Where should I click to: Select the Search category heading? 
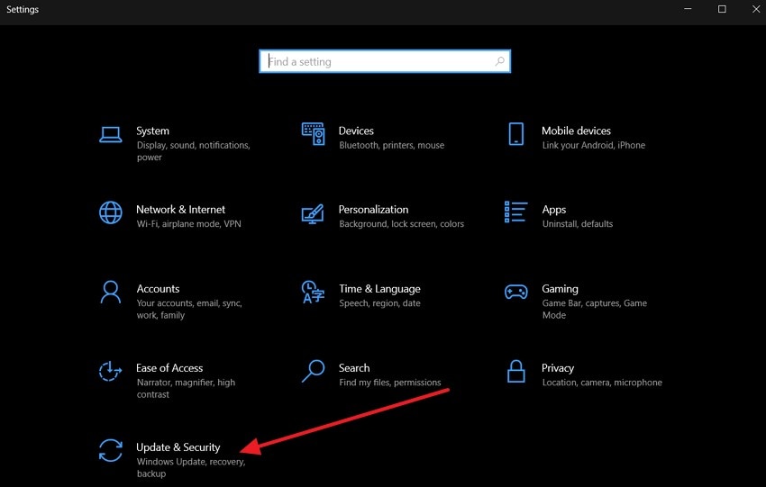354,368
